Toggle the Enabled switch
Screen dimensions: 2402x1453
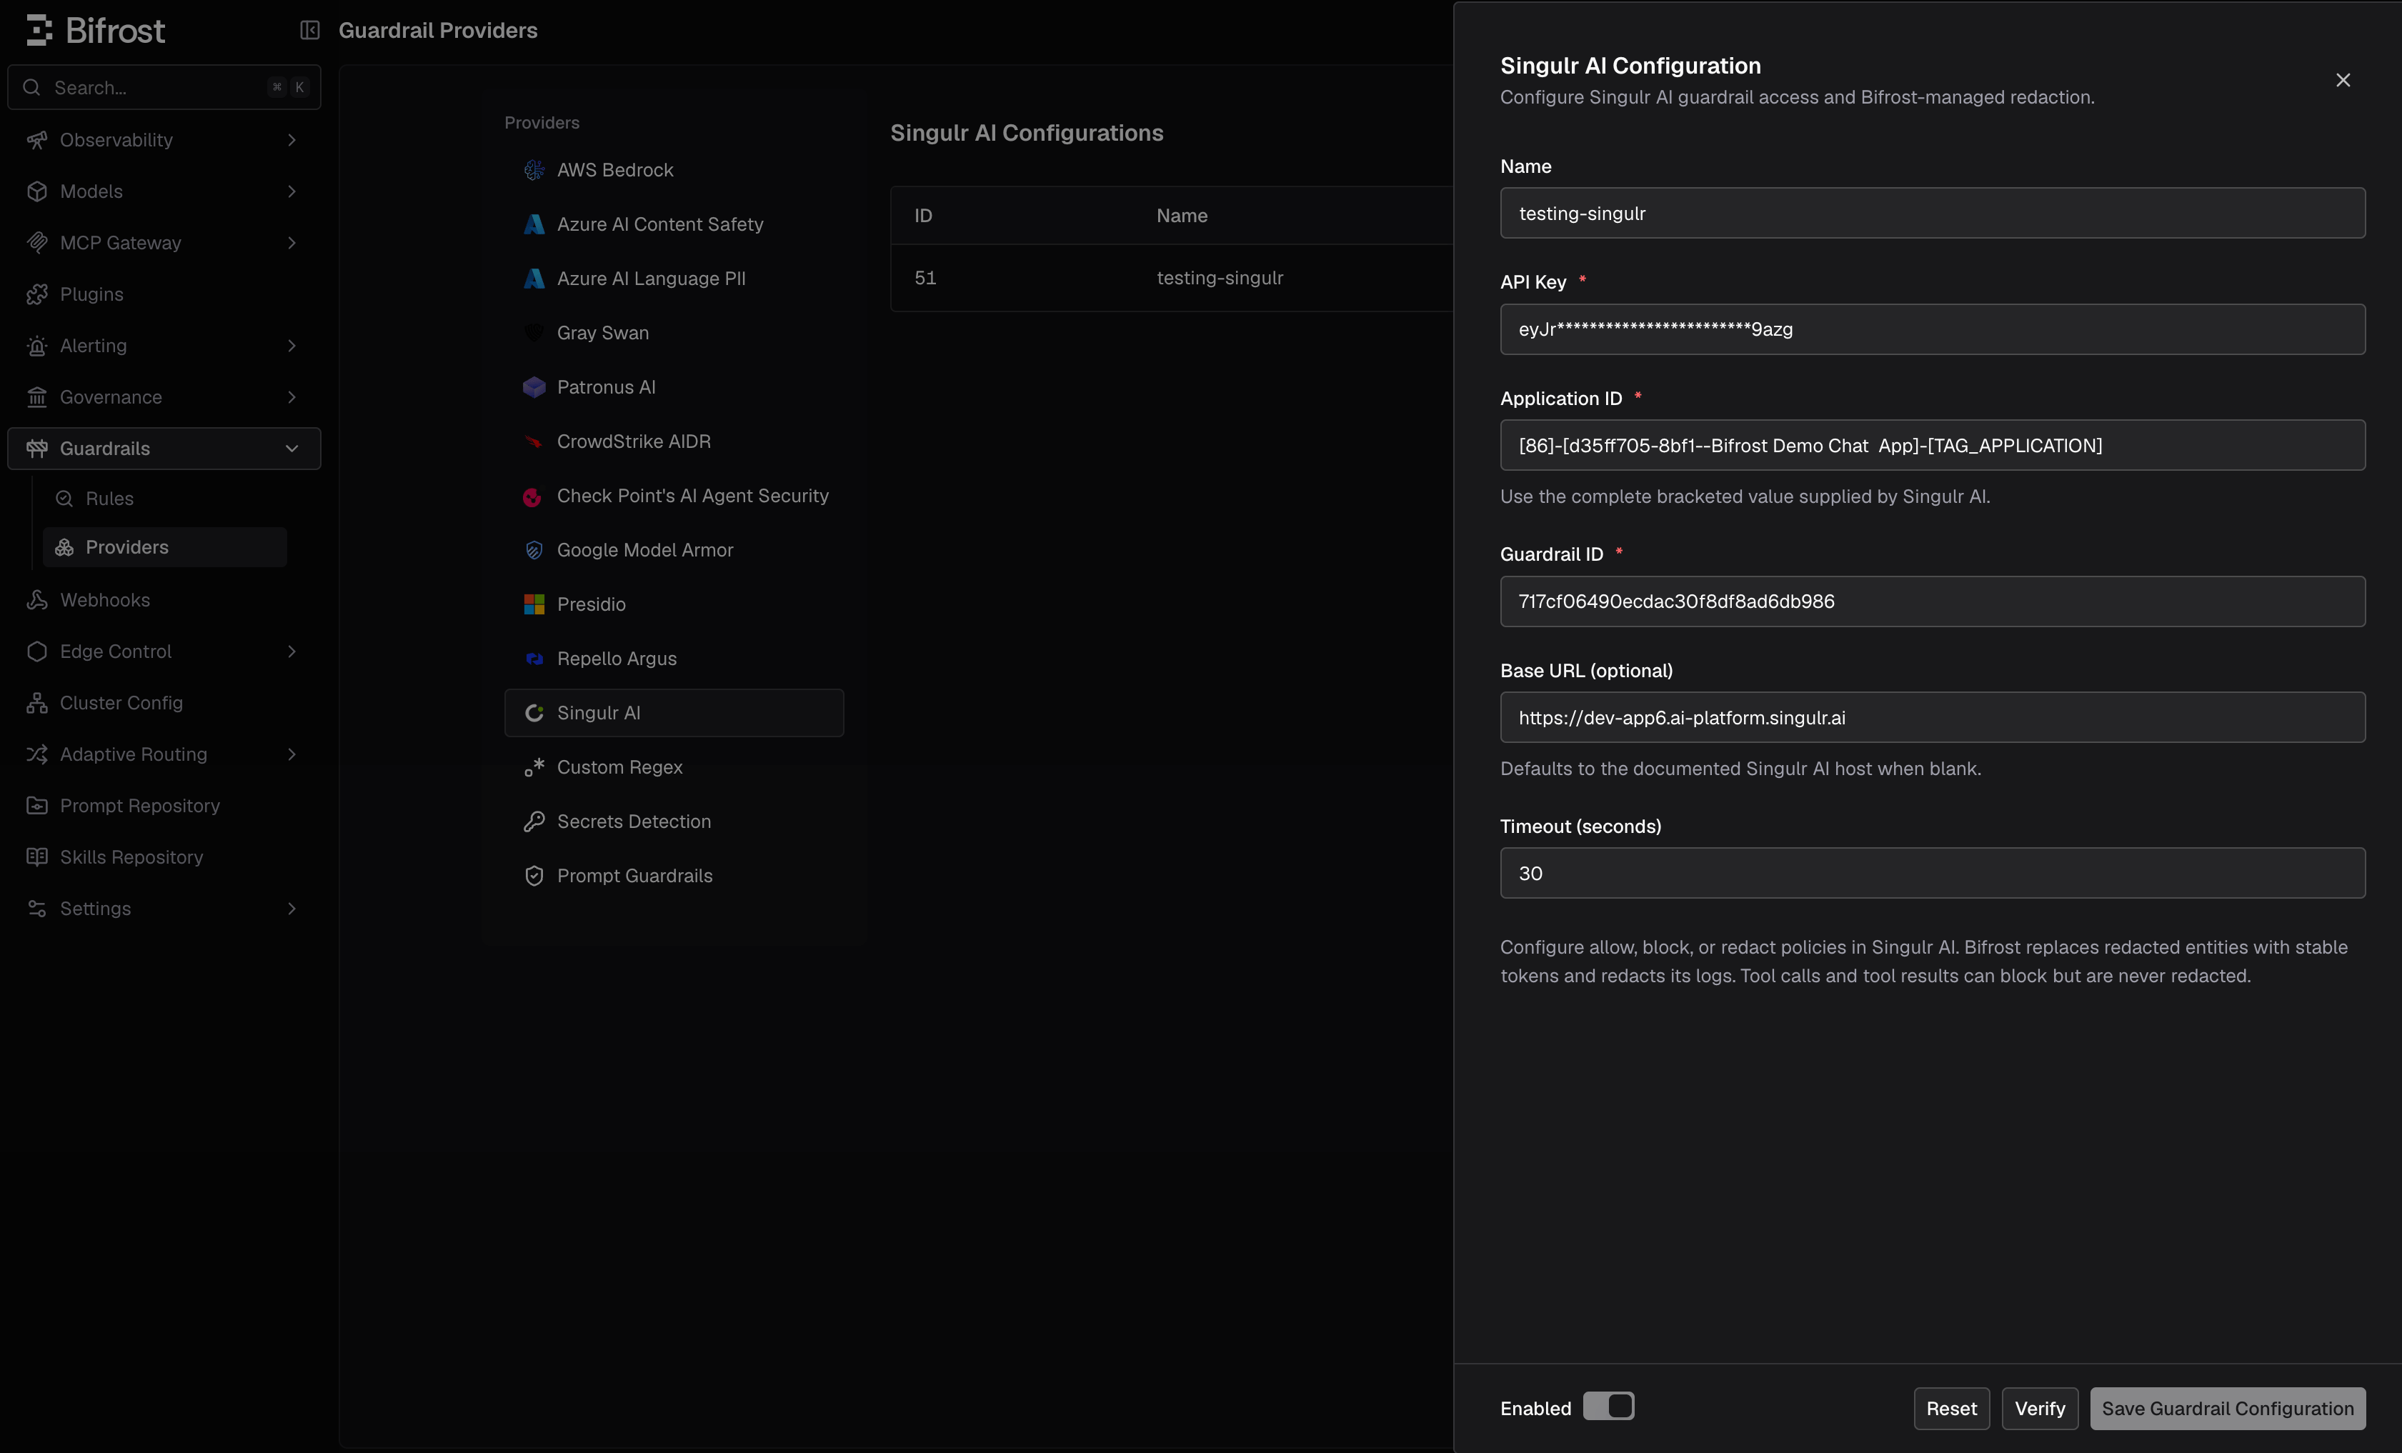(1608, 1407)
